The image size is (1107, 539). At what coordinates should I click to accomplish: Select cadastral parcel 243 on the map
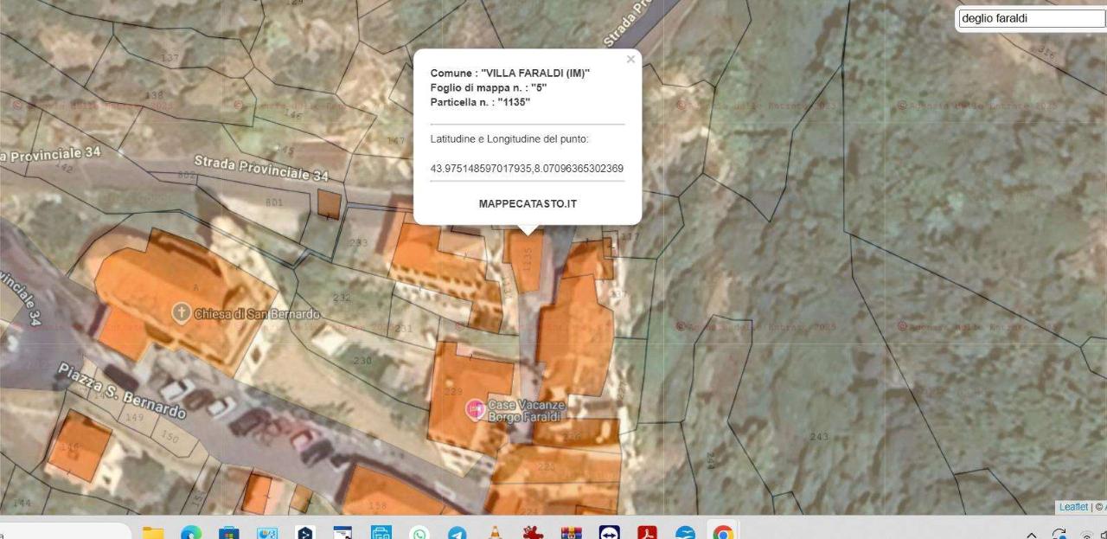pos(819,436)
